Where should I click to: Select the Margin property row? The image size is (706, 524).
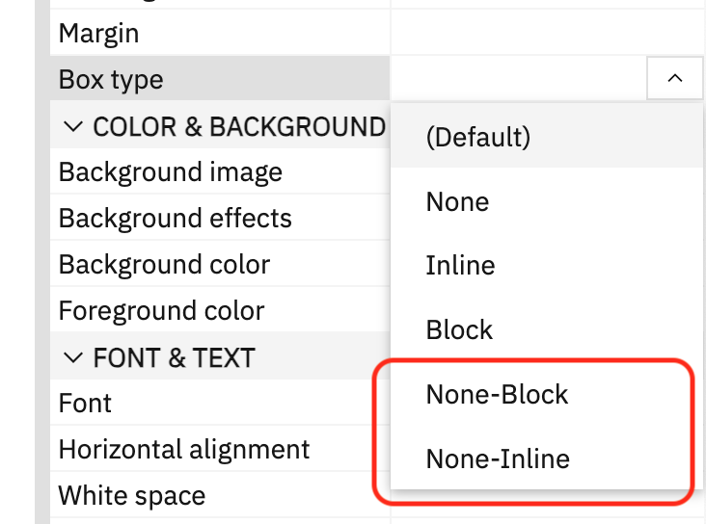[x=220, y=33]
